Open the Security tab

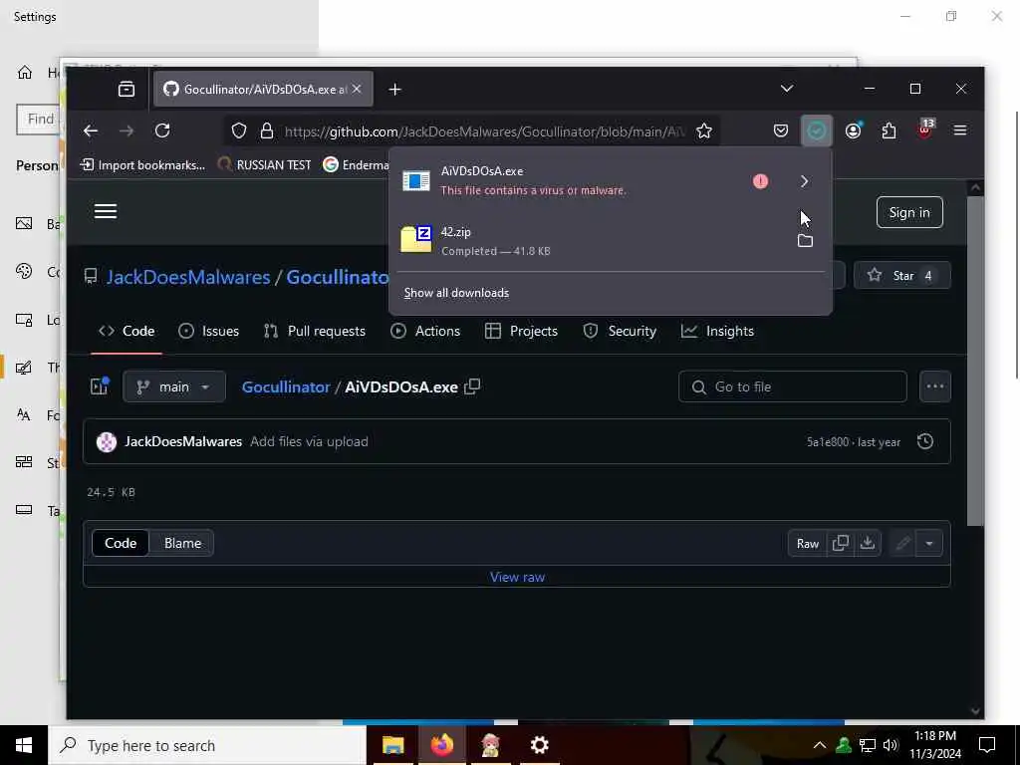pos(620,331)
